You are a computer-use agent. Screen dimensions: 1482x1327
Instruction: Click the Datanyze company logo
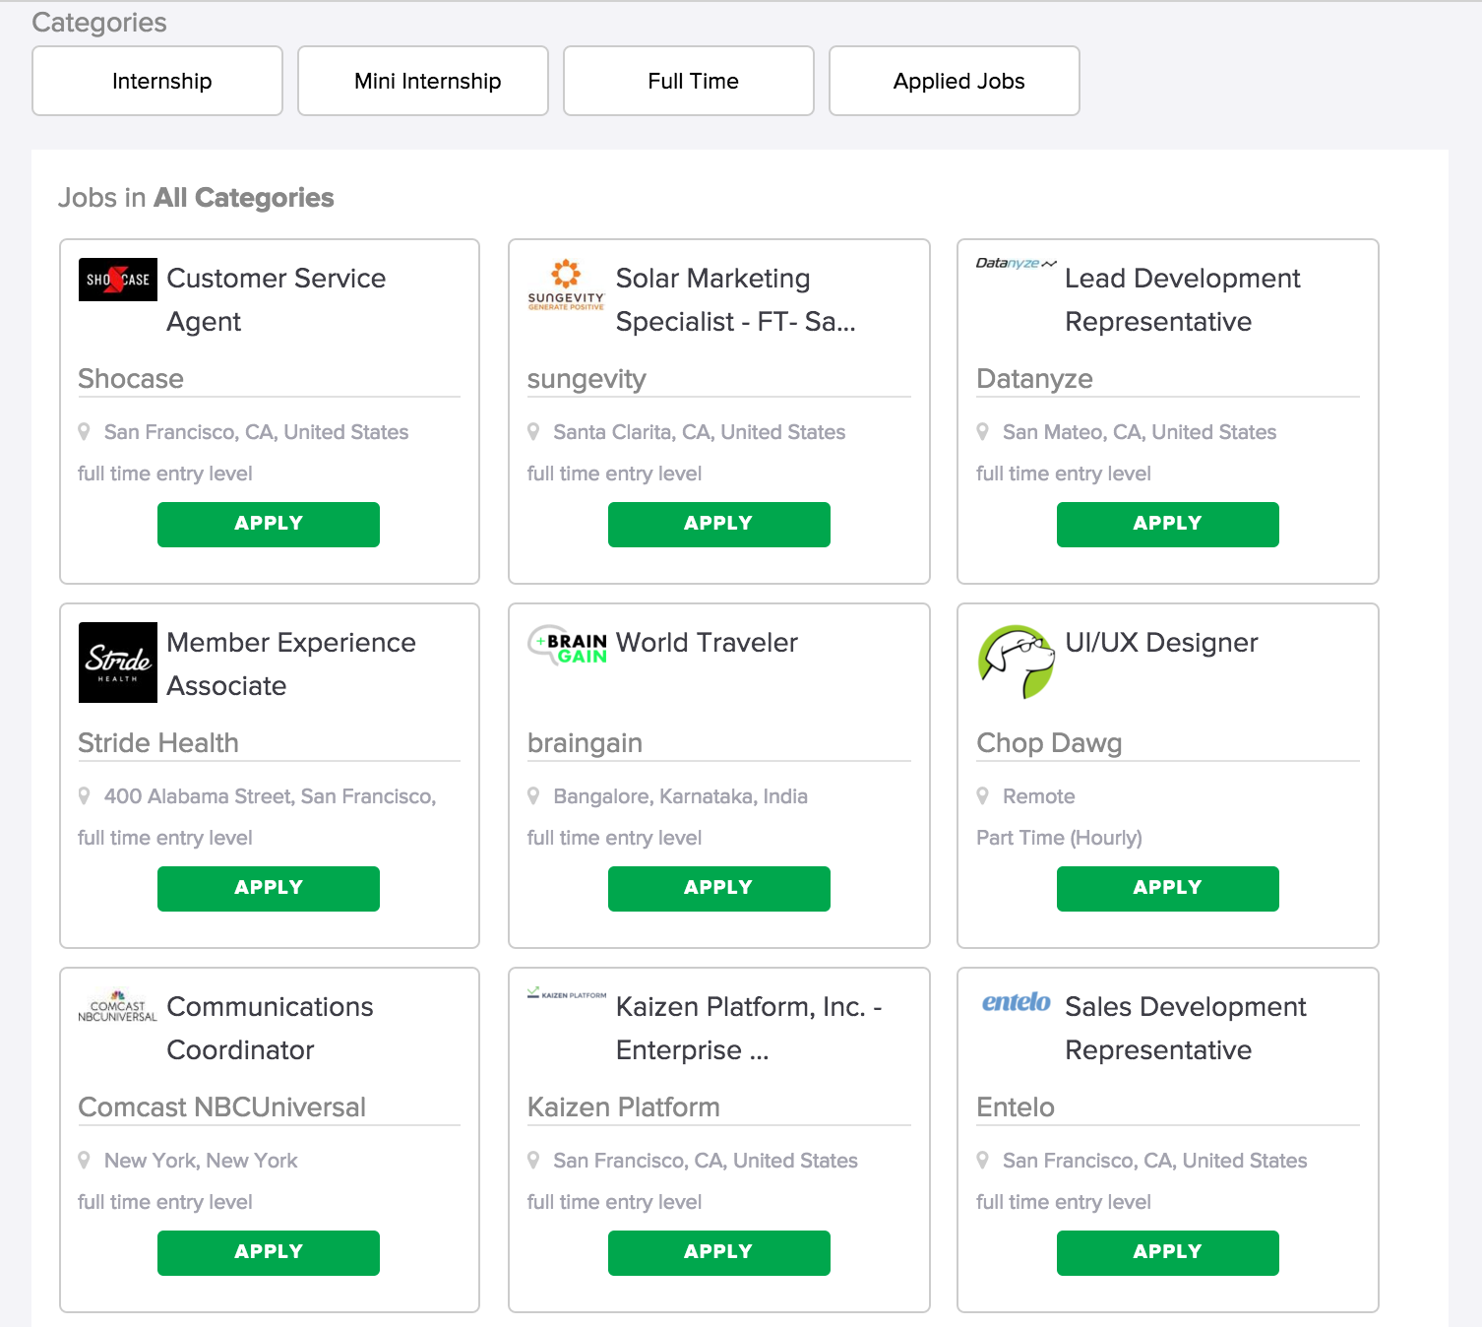pos(1017,263)
